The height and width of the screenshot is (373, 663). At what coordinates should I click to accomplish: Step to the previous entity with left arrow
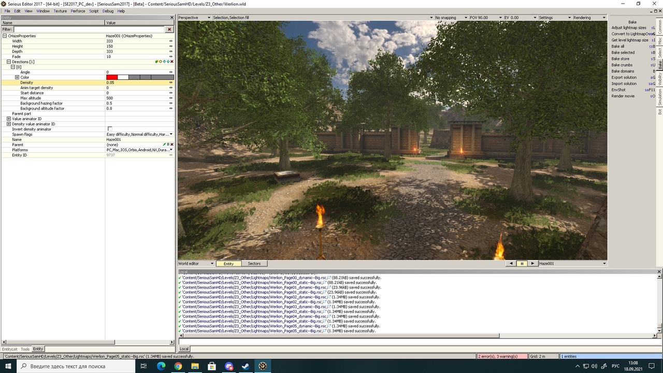coord(511,264)
